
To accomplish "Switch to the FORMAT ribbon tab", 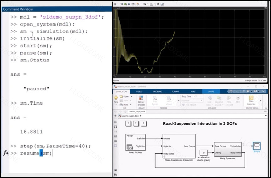I will 175,92.
